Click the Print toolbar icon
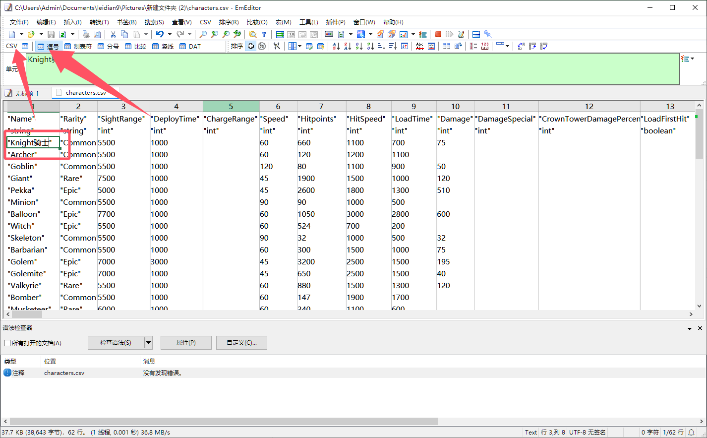Viewport: 707px width, 438px height. pos(86,34)
